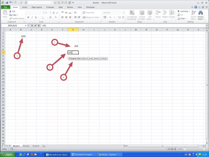Viewport: 209px width, 157px height.
Task: Click Save icon in Quick Access Toolbar
Action: pyautogui.click(x=7, y=3)
